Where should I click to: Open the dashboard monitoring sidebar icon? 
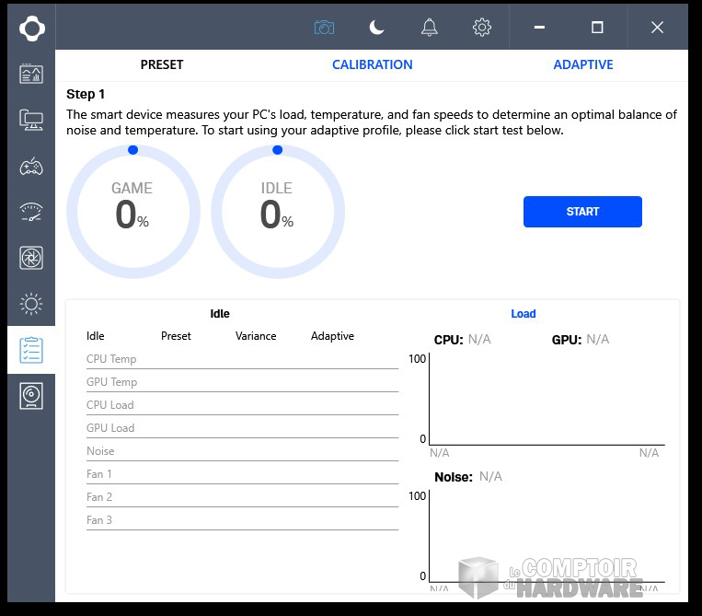click(x=31, y=74)
